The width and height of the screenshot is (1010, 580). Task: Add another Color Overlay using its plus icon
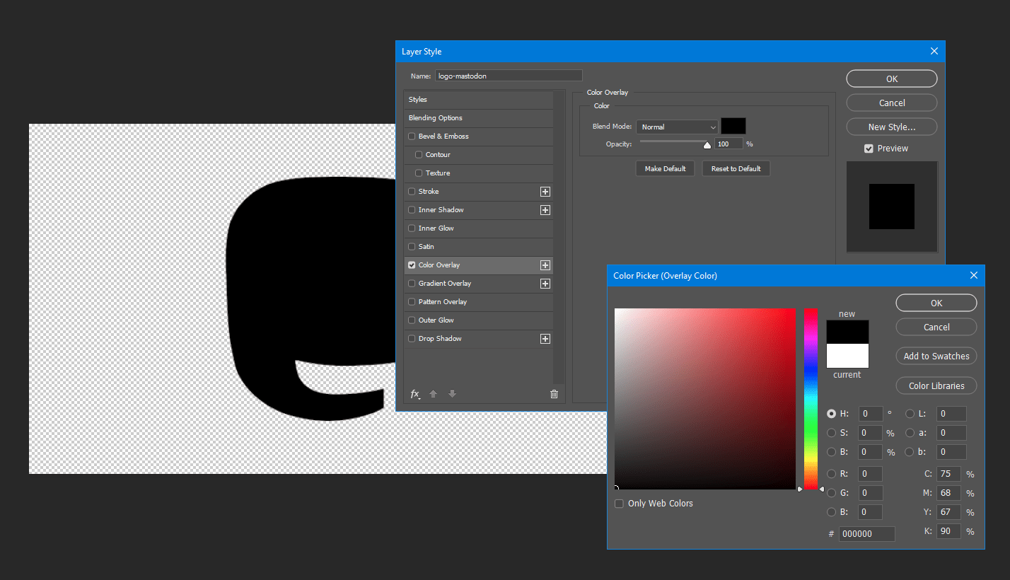tap(545, 265)
